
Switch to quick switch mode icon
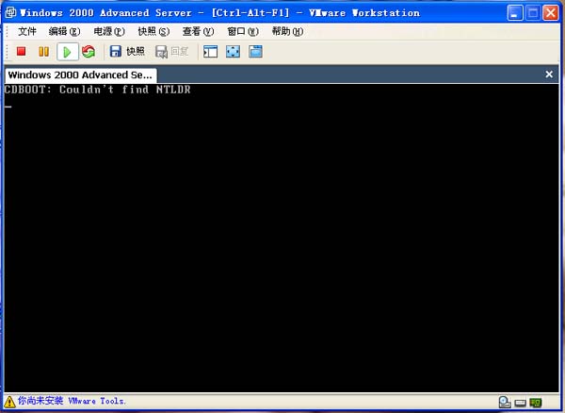tap(255, 52)
